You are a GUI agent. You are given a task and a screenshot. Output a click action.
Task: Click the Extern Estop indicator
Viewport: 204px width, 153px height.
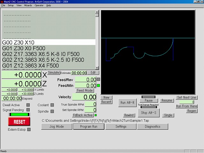(x=29, y=129)
